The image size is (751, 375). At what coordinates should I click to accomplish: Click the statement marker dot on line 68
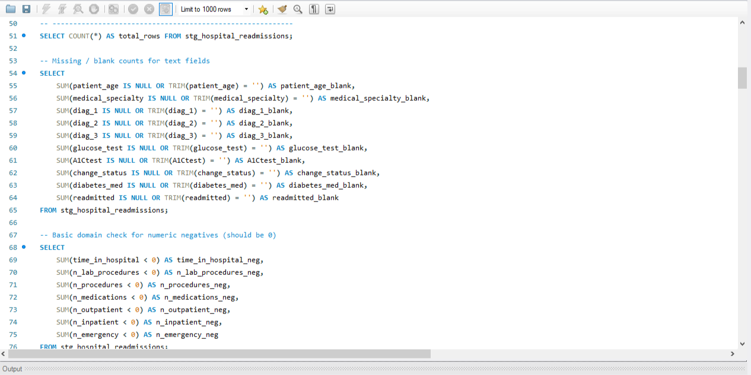tap(24, 247)
